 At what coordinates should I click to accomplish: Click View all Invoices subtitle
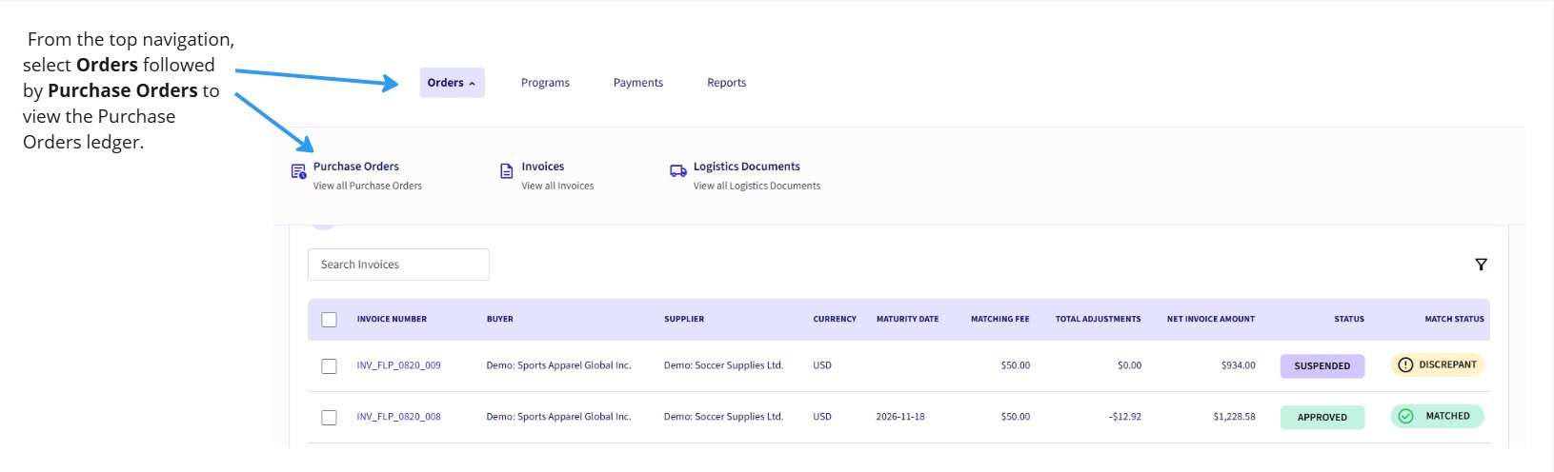(557, 187)
